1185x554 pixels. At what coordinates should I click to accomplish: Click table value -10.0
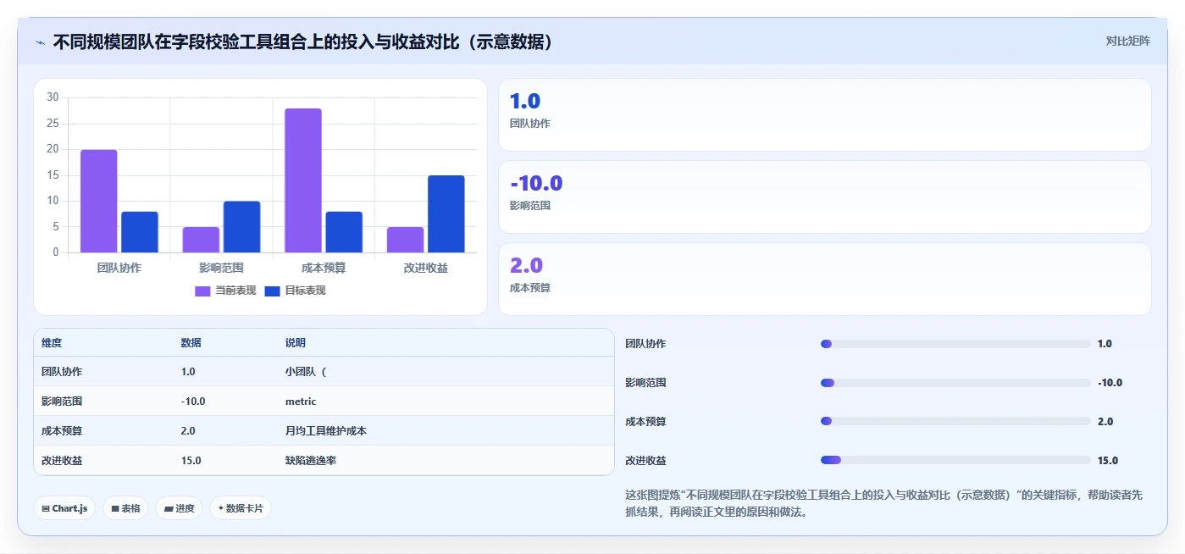click(x=193, y=401)
